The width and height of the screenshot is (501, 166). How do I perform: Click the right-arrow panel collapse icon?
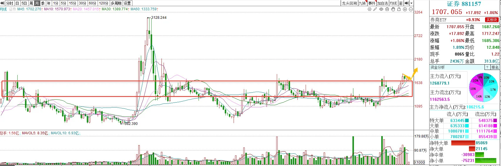coord(407,3)
